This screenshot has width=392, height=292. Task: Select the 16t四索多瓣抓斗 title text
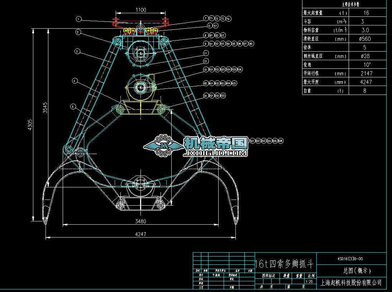(x=285, y=264)
